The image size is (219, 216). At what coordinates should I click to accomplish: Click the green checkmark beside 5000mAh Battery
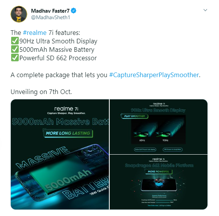point(15,49)
